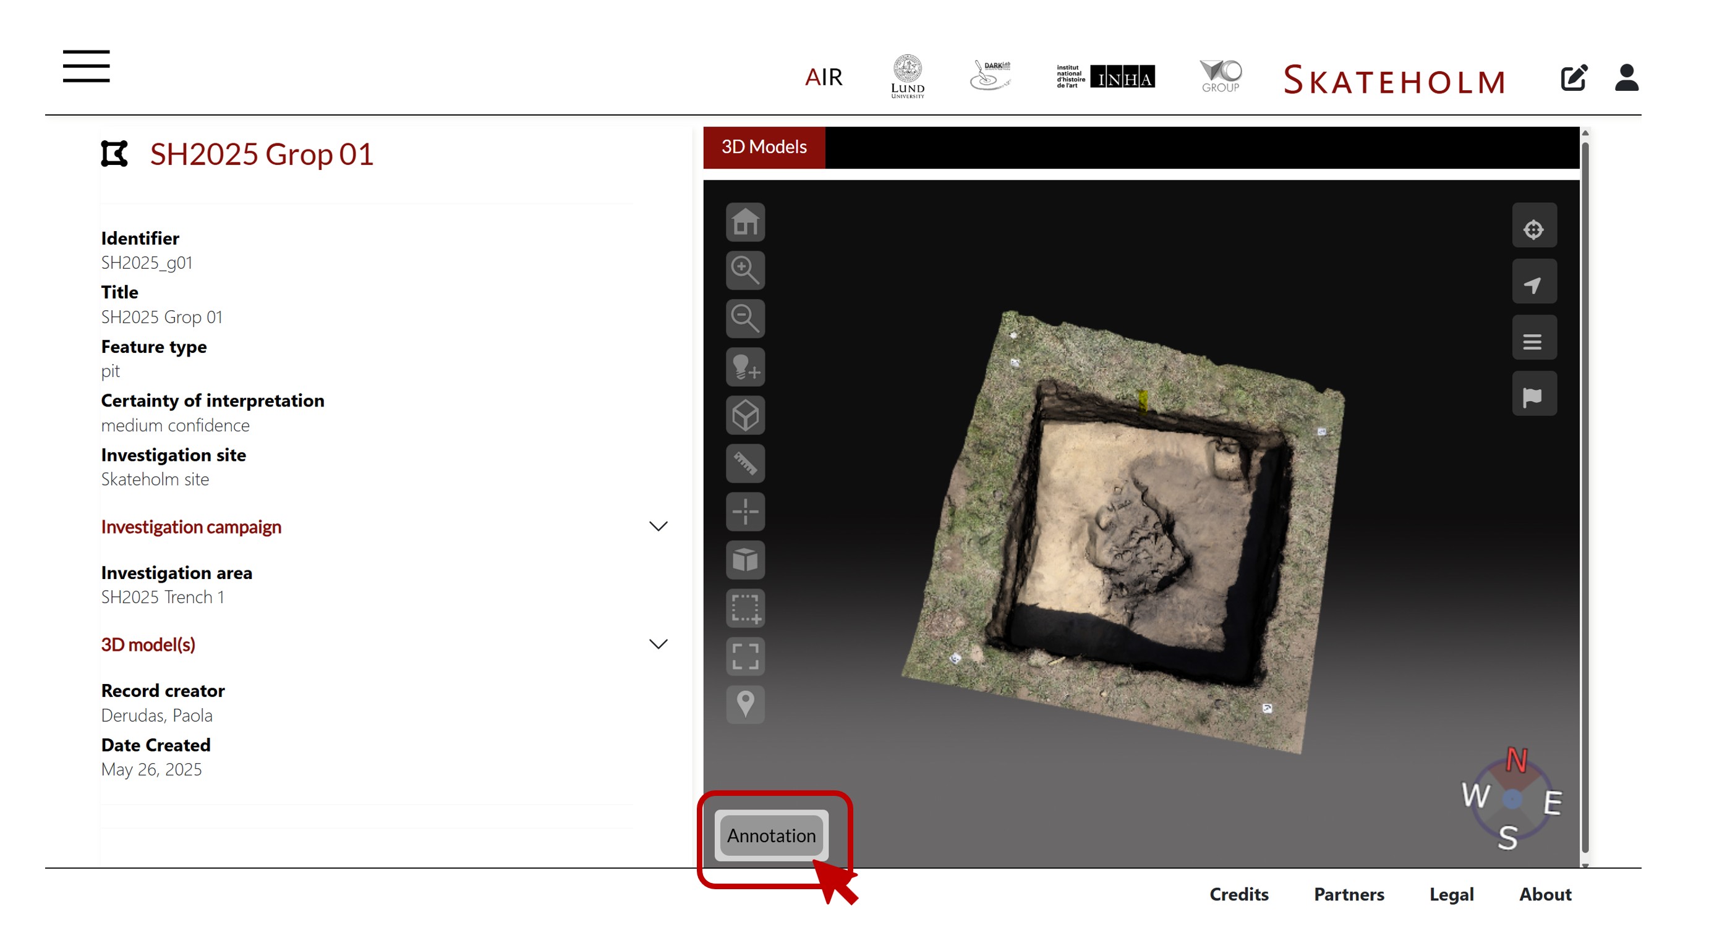Toggle the dashed rectangle selection tool
This screenshot has height=938, width=1709.
(x=745, y=608)
